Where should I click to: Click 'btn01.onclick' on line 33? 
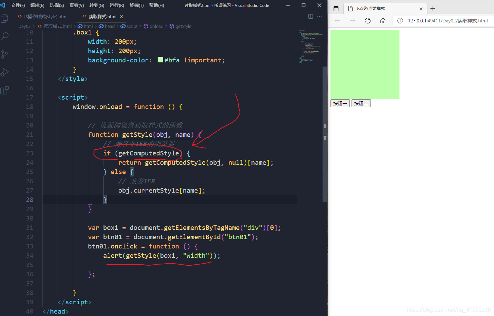[x=112, y=246]
